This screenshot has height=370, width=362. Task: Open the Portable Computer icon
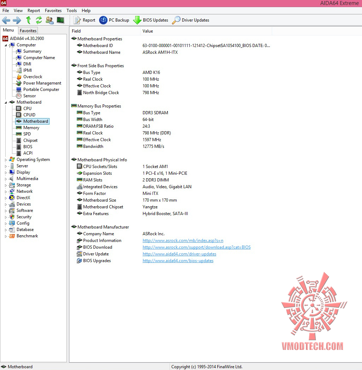[19, 89]
